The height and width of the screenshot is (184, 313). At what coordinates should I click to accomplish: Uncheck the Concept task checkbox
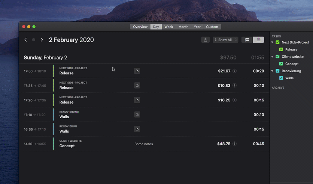coord(281,64)
